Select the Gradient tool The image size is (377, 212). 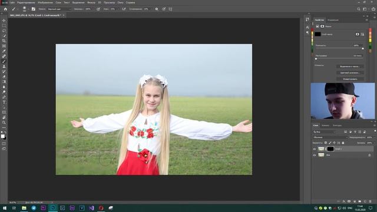click(4, 82)
